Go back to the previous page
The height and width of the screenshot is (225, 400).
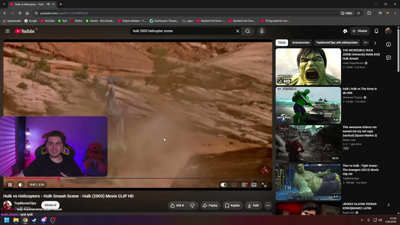pyautogui.click(x=5, y=13)
